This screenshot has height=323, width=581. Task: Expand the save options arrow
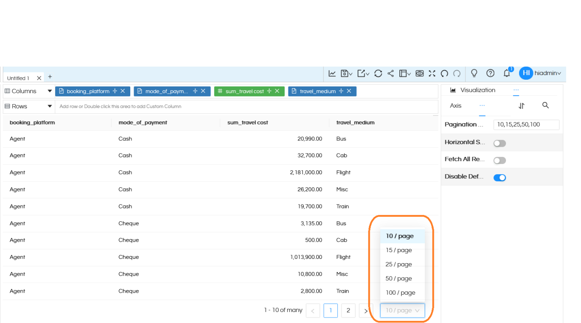click(x=351, y=74)
